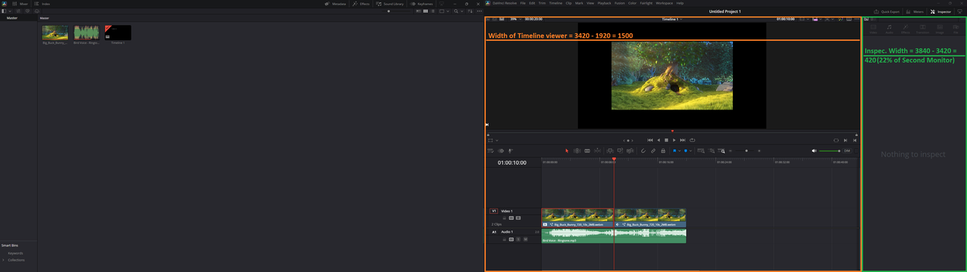The width and height of the screenshot is (967, 272).
Task: Open the Effects panel
Action: coord(361,4)
